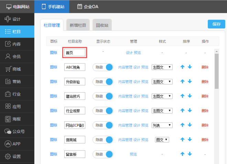Click the 首页 name field
Image resolution: width=227 pixels, height=164 pixels.
(75, 52)
